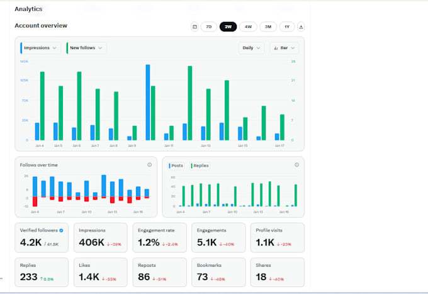Click the bar chart icon next to Bar

pyautogui.click(x=276, y=48)
